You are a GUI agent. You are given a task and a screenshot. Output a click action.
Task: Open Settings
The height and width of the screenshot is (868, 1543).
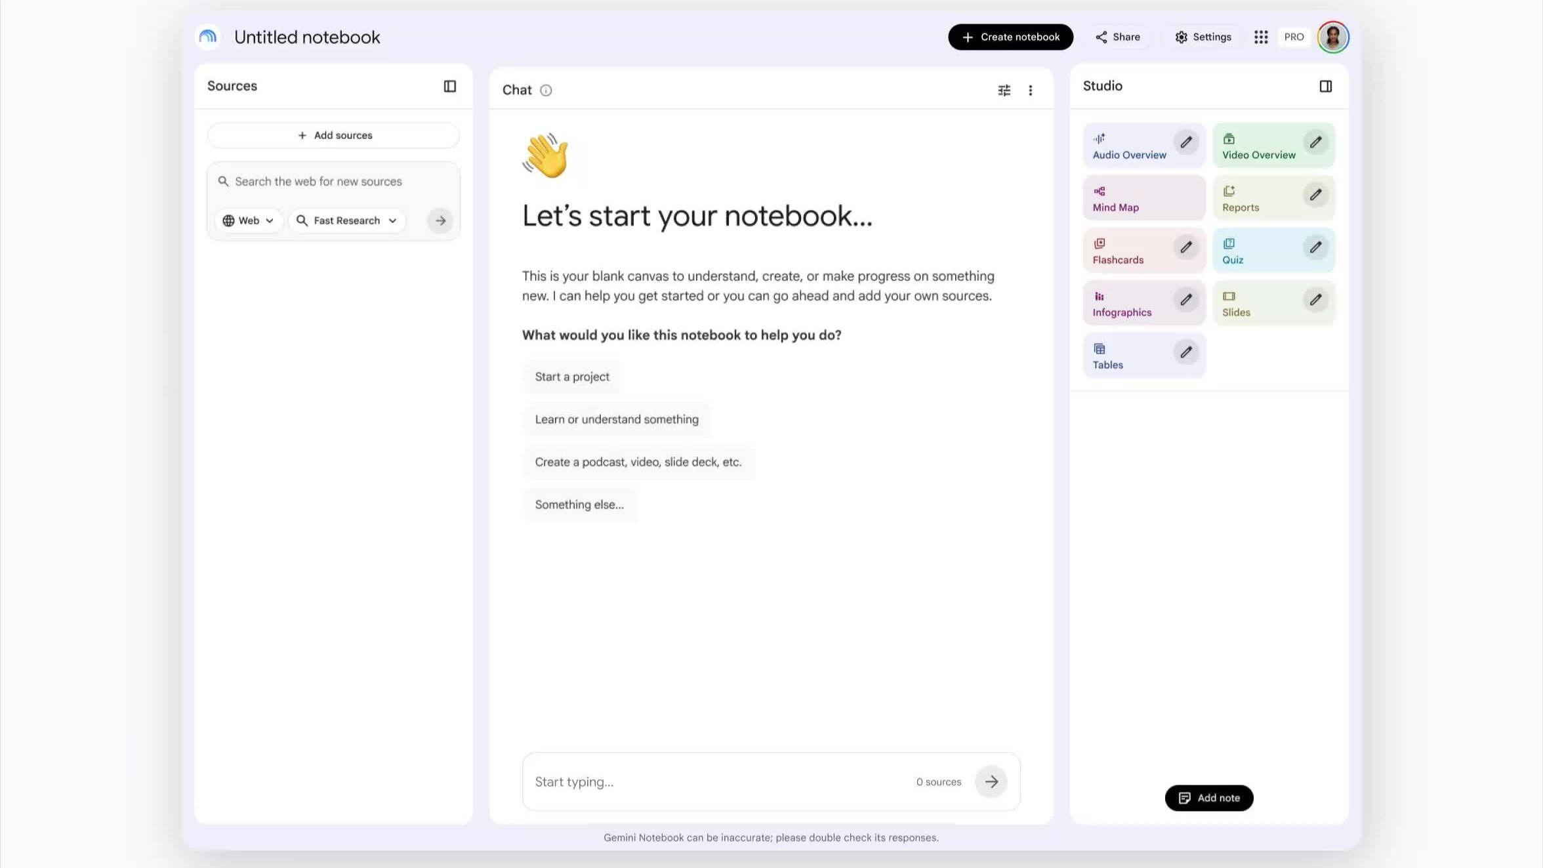pyautogui.click(x=1203, y=37)
